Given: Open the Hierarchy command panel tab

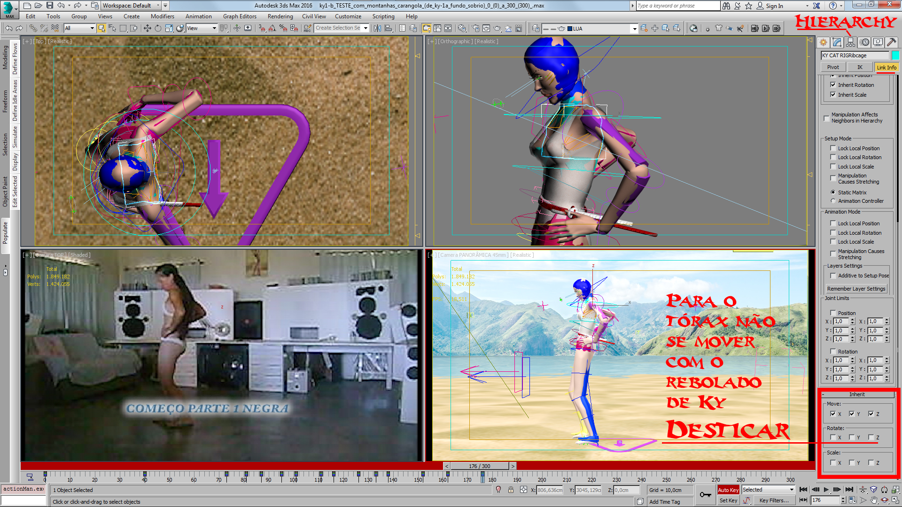Looking at the screenshot, I should tap(851, 42).
